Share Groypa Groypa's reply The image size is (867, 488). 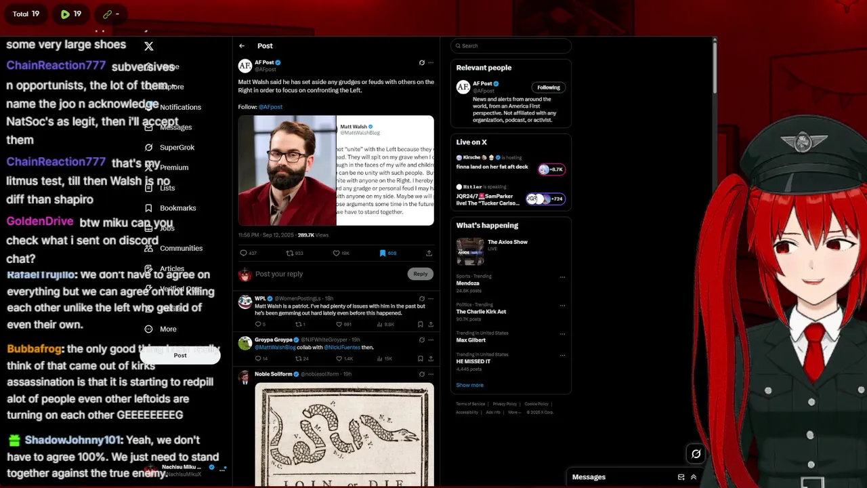pos(431,359)
